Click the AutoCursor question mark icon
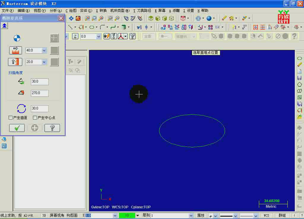This screenshot has height=219, width=304. [133, 36]
